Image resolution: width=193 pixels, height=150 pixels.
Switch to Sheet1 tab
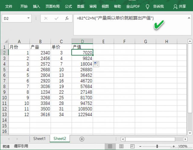click(40, 139)
